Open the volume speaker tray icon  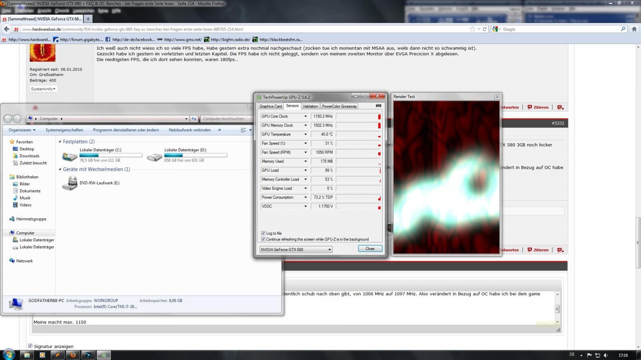606,355
